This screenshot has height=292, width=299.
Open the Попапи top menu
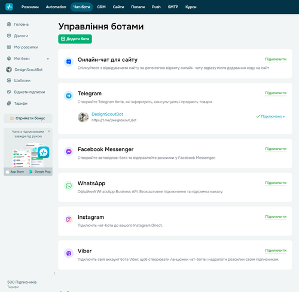tap(138, 7)
